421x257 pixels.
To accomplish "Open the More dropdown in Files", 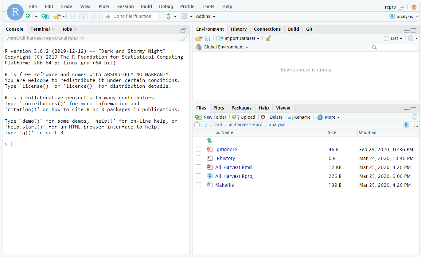I will pos(328,117).
